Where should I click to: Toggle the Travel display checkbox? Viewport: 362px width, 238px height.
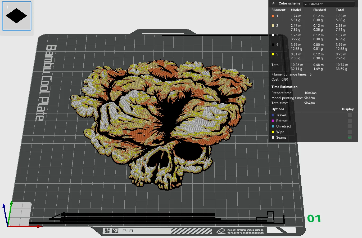350,115
